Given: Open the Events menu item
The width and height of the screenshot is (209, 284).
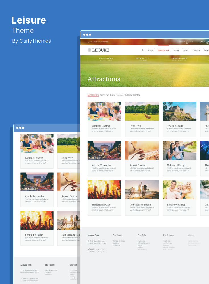Looking at the screenshot, I should click(176, 50).
